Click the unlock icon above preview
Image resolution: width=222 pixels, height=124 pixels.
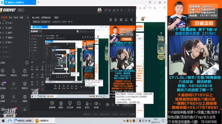116,20
